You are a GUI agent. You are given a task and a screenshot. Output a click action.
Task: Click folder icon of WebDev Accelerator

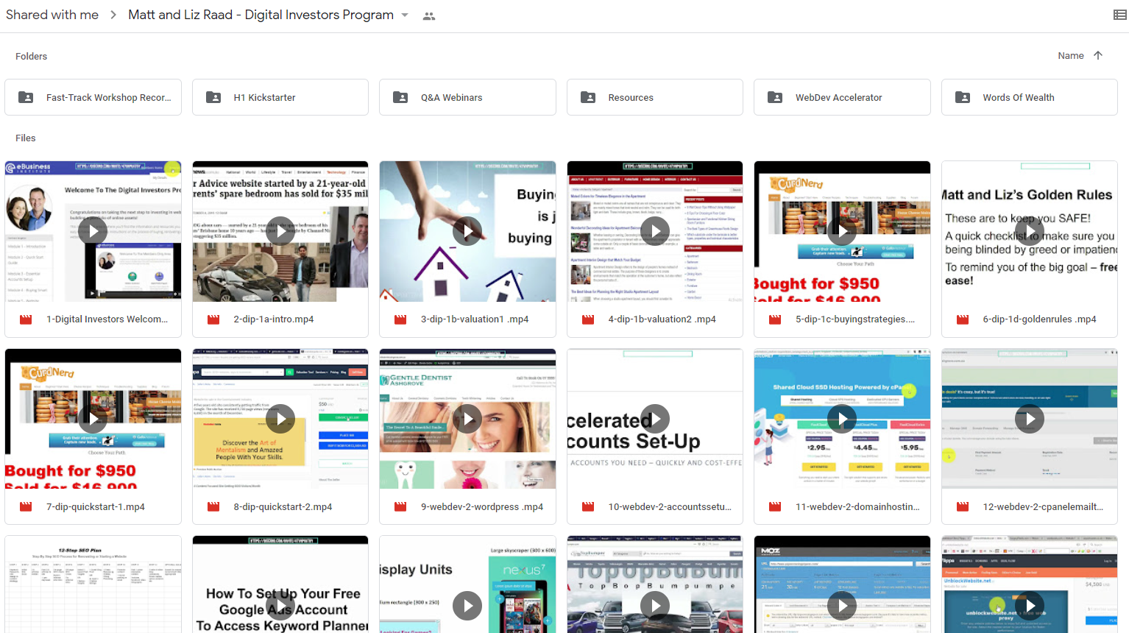(775, 97)
